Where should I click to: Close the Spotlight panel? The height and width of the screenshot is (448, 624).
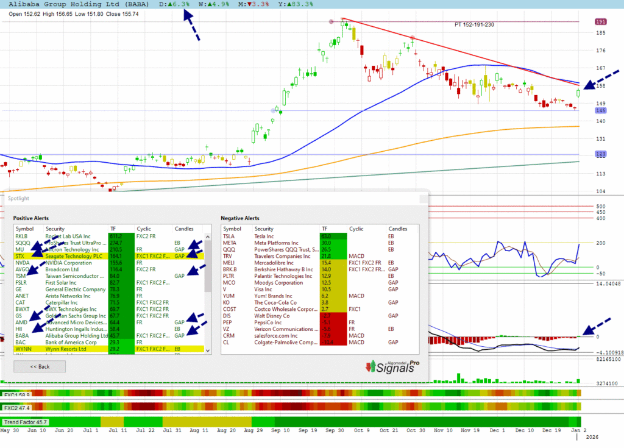pos(423,199)
